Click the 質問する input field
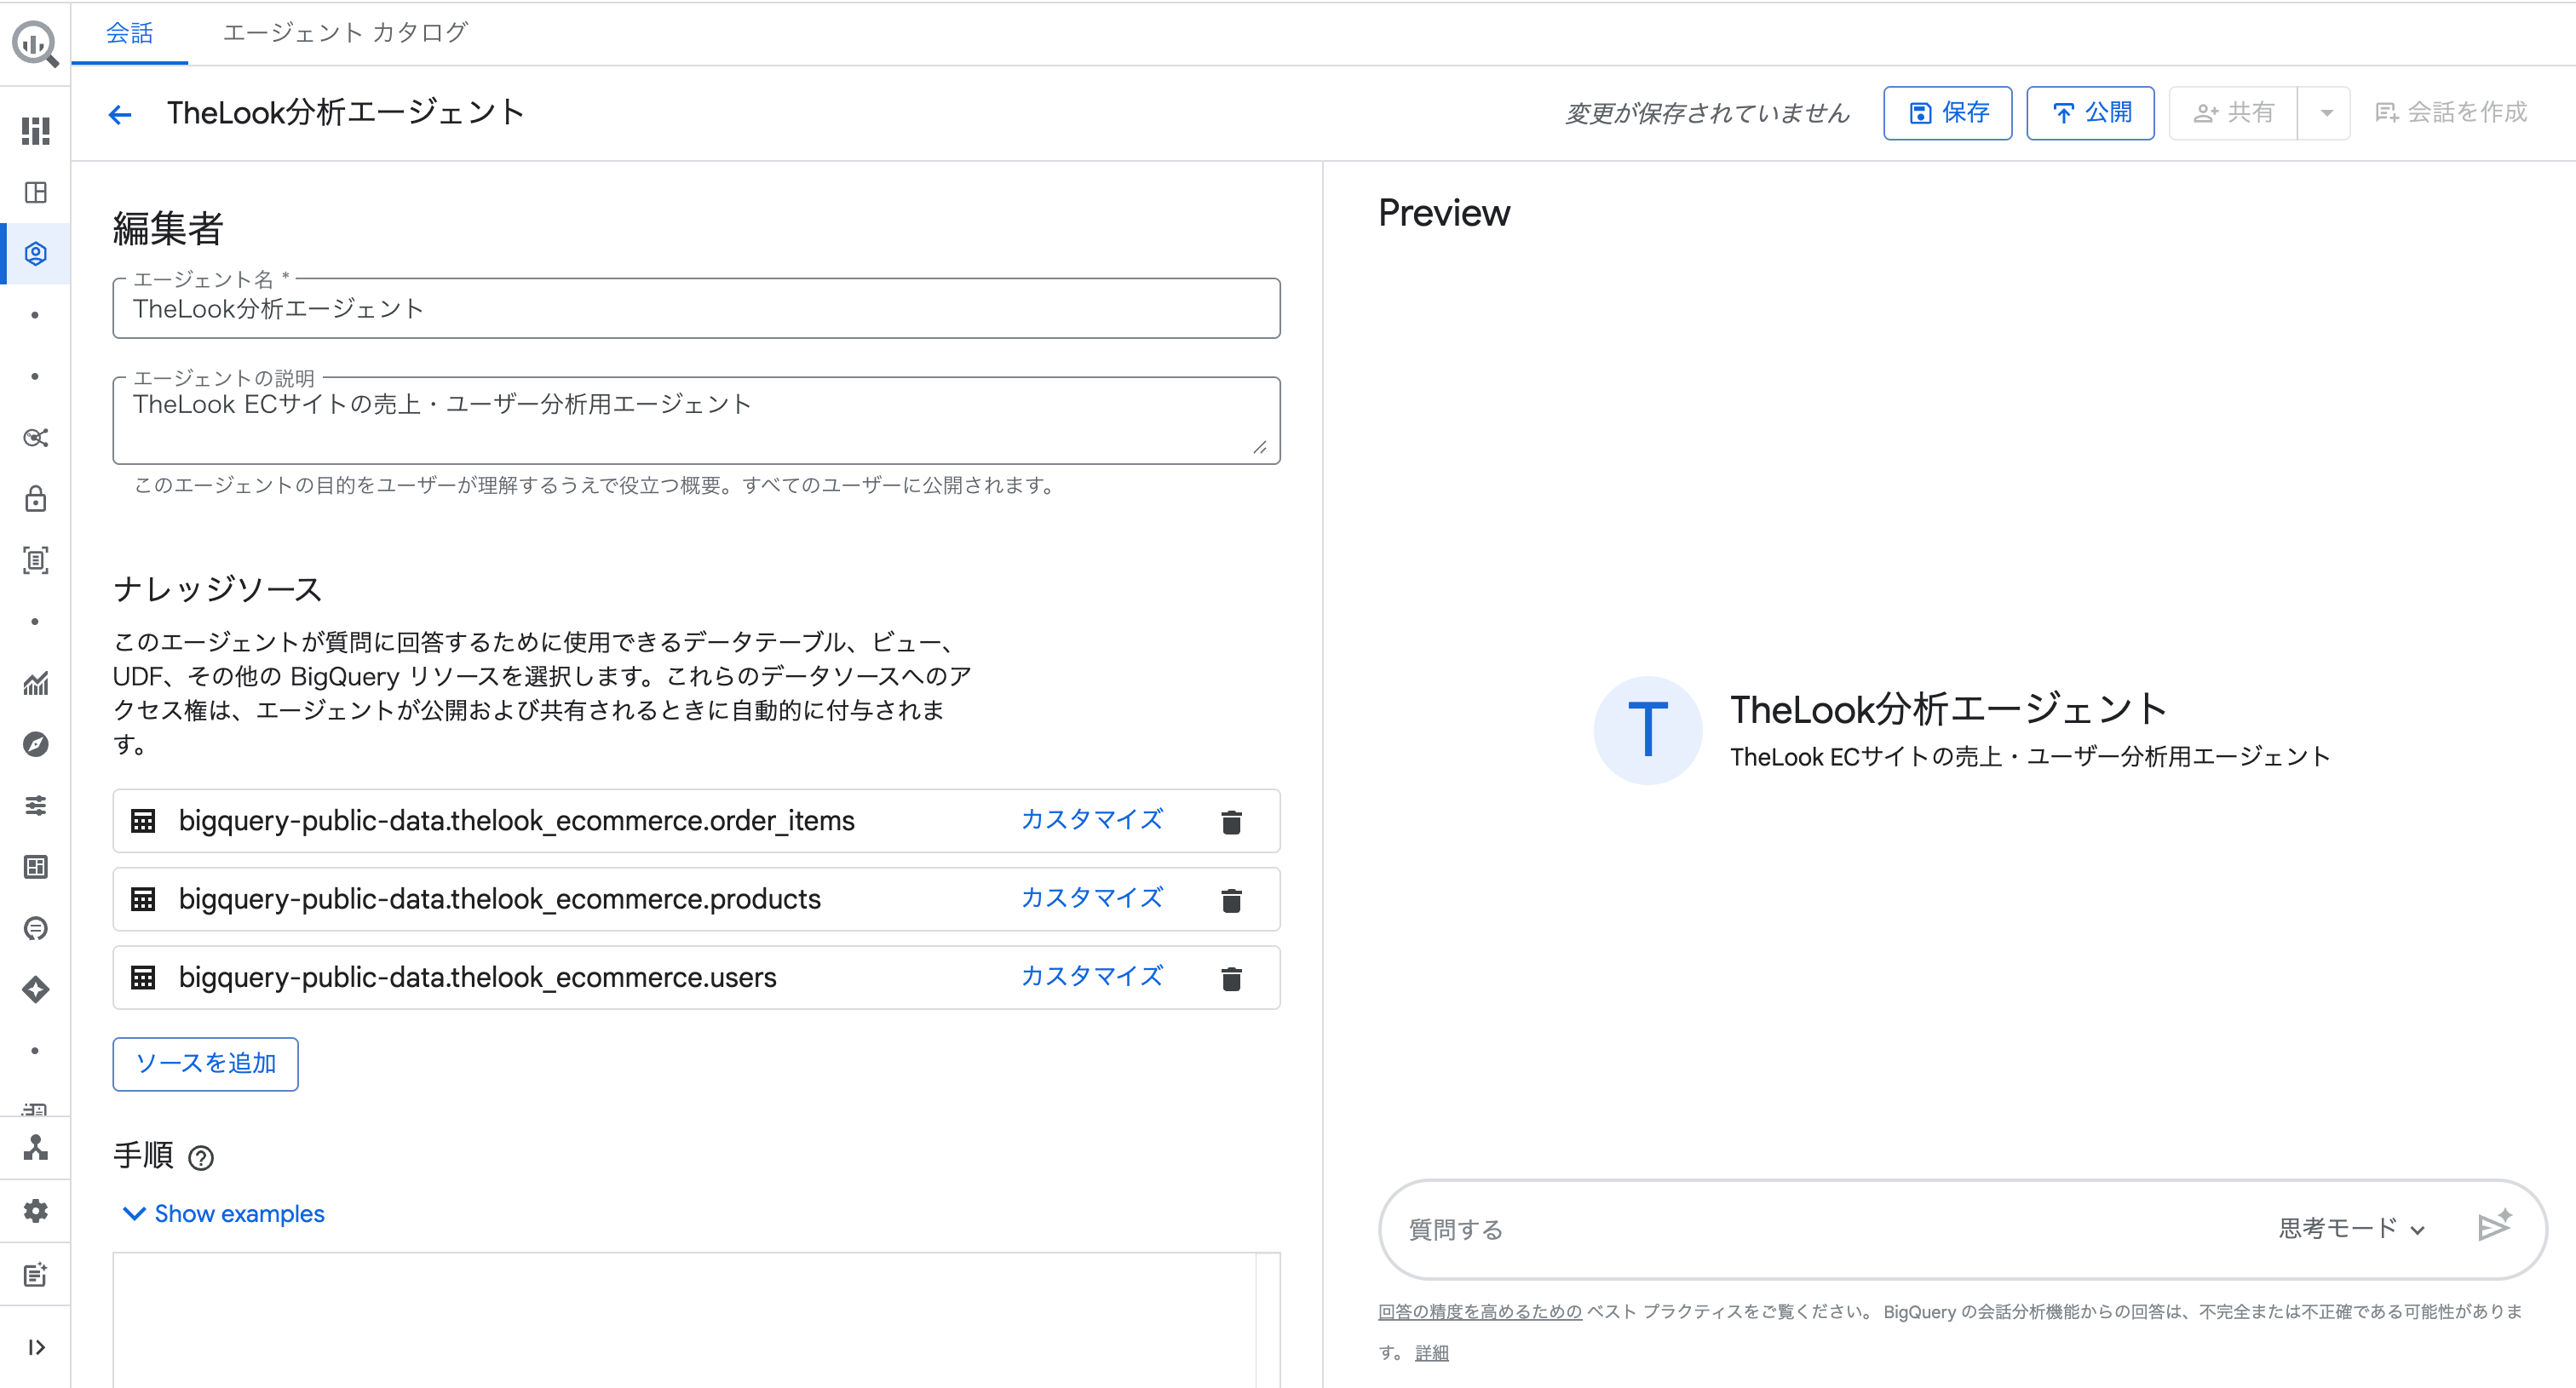The image size is (2576, 1388). click(1700, 1230)
